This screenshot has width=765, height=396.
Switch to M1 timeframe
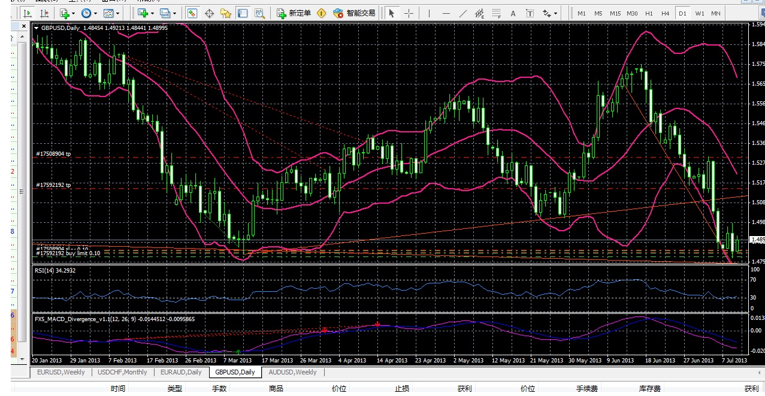point(582,13)
